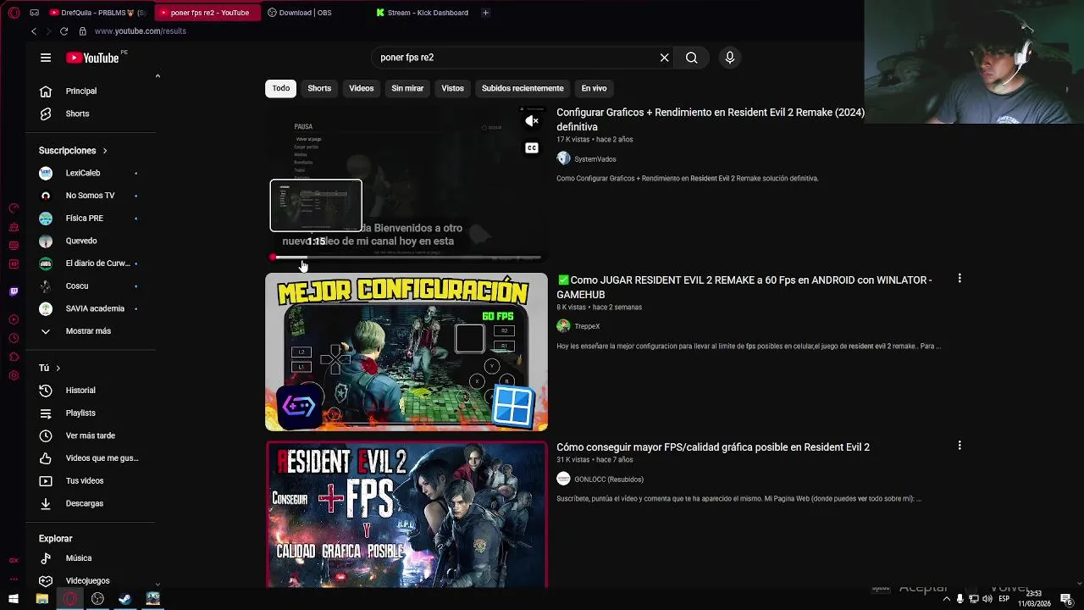Start voice search with the microphone
The image size is (1084, 610).
click(730, 58)
